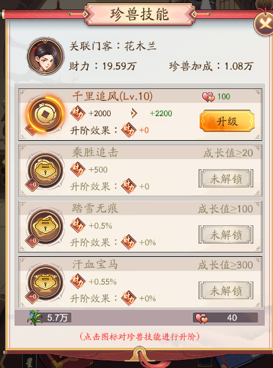Click the locked 汗血宝马 skill icon
The height and width of the screenshot is (368, 273).
click(45, 283)
